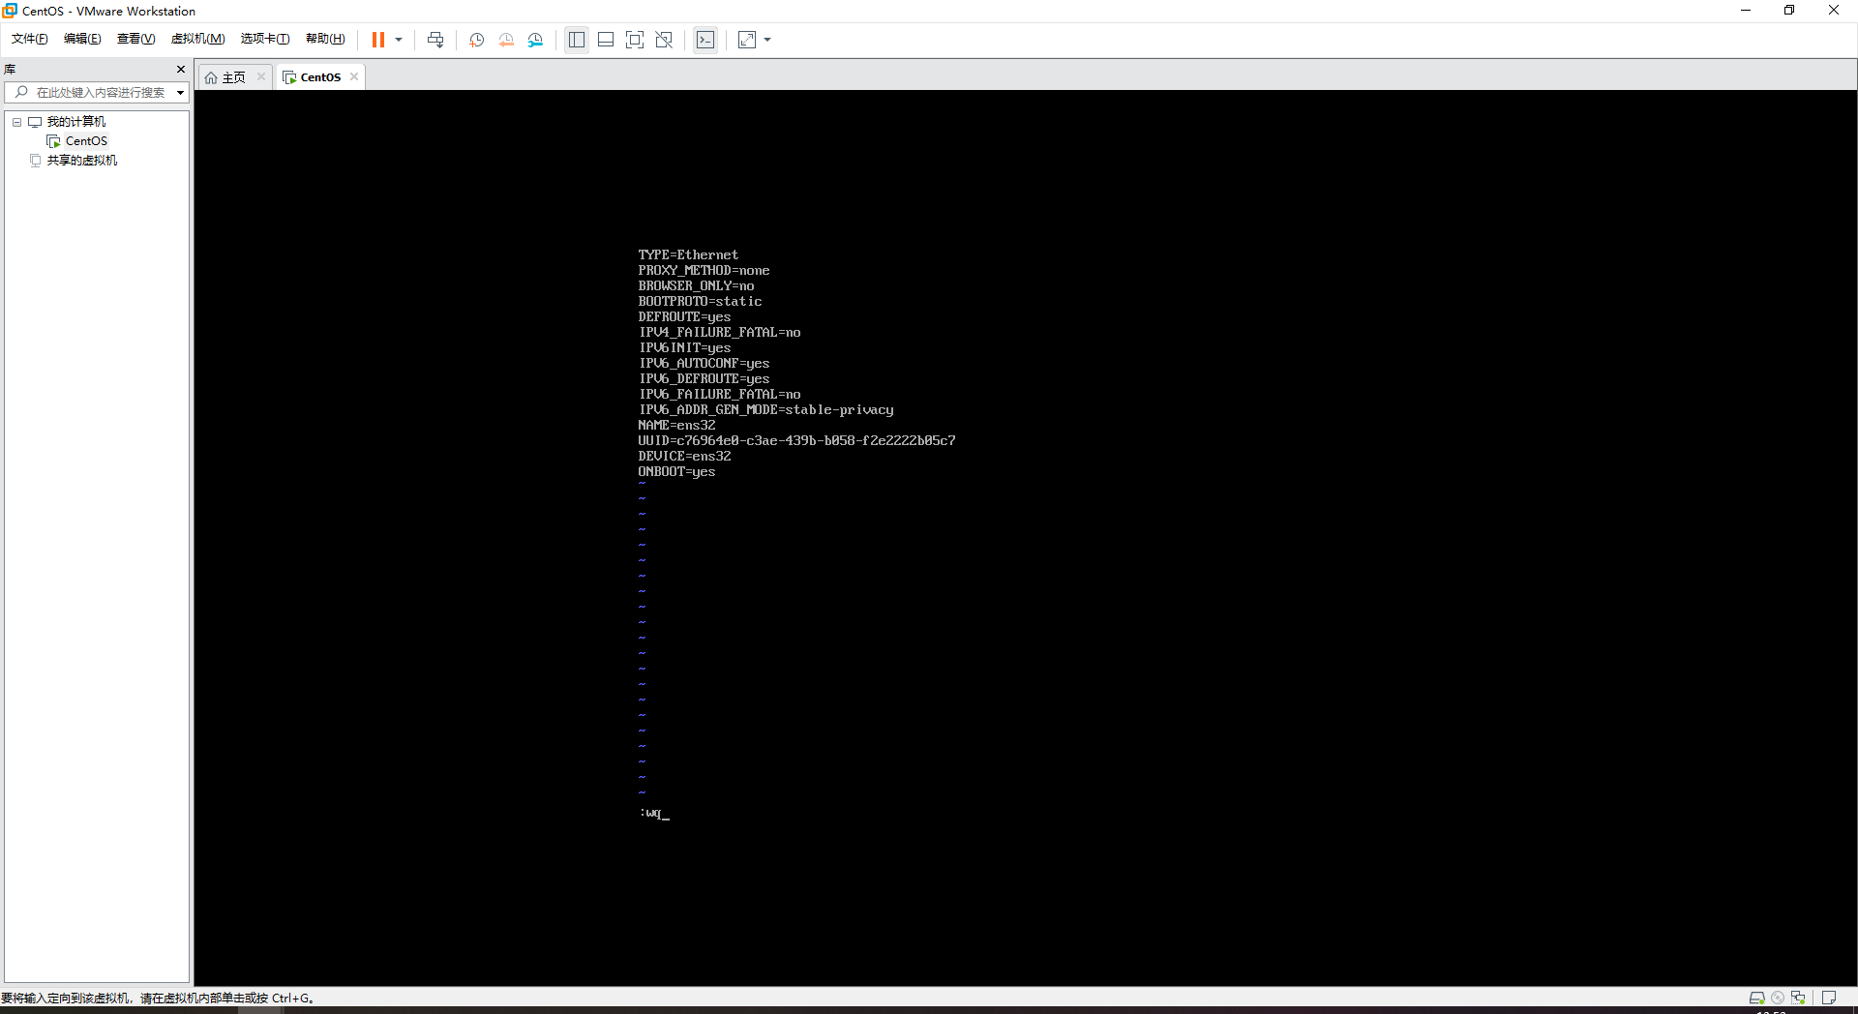Open the 查看(V) menu
This screenshot has width=1858, height=1014.
tap(136, 39)
